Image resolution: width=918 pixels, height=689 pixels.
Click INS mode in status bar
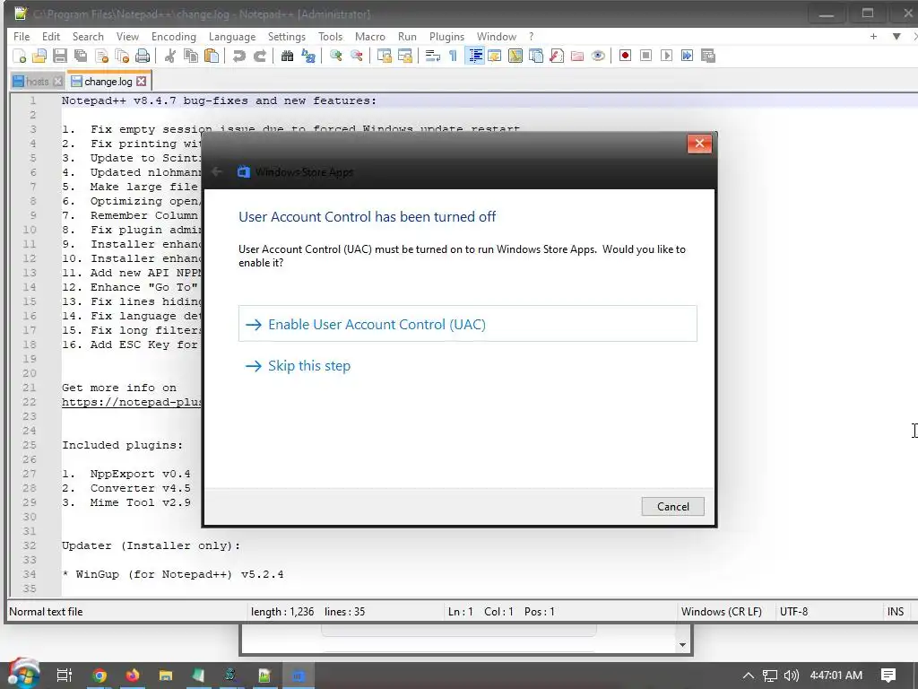coord(896,612)
